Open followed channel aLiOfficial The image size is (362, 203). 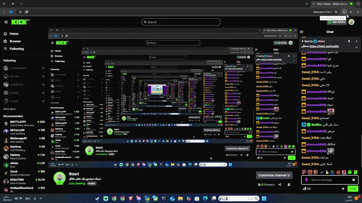(x=24, y=85)
